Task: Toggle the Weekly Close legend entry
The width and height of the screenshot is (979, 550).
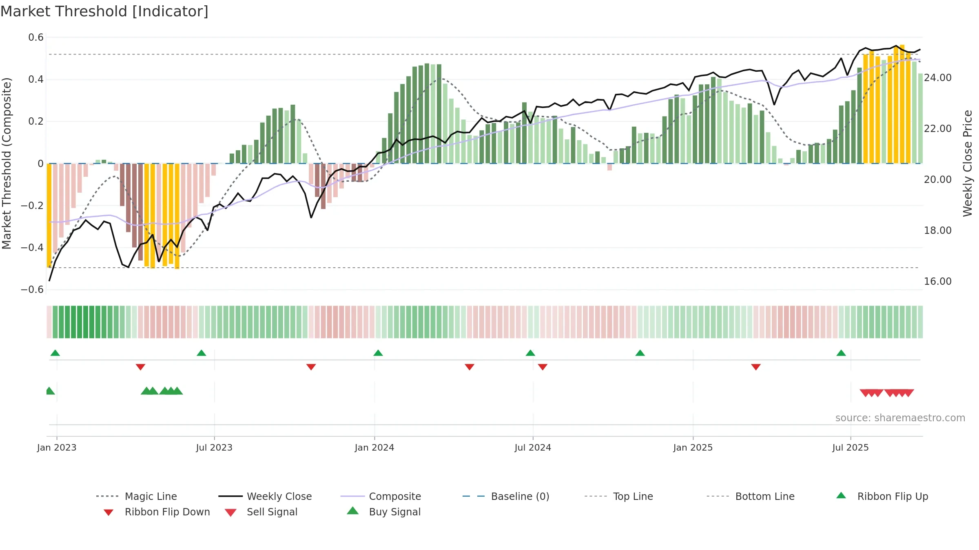Action: point(265,496)
